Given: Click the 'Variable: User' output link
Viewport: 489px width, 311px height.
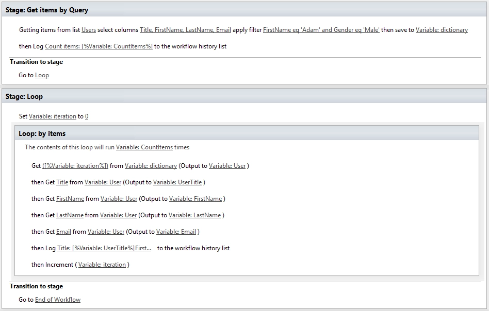Looking at the screenshot, I should [227, 166].
